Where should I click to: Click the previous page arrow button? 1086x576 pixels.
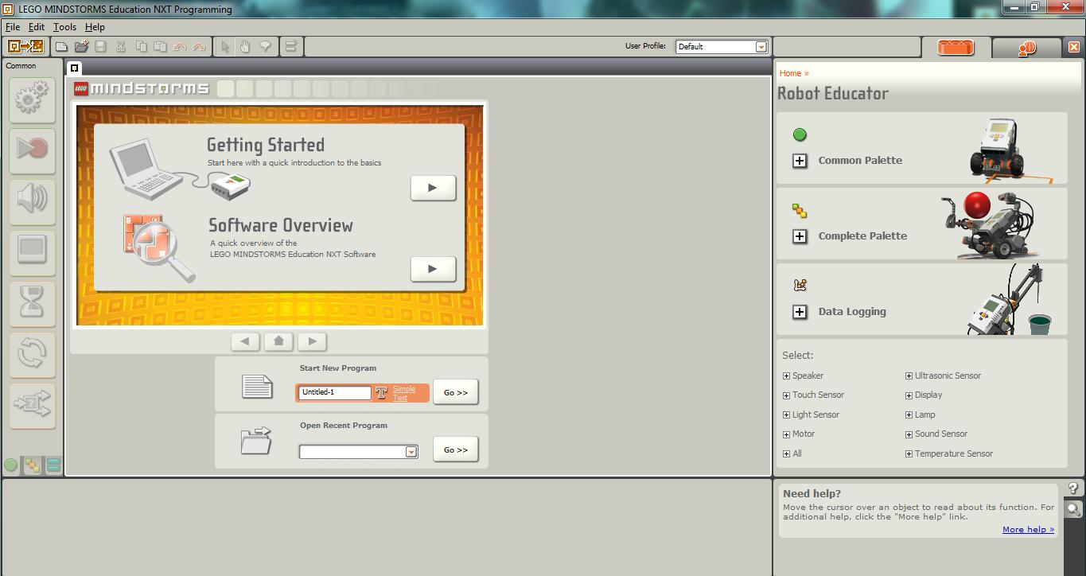point(245,341)
